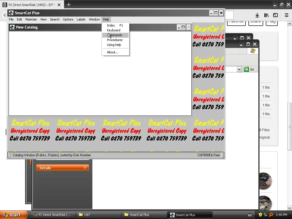Click the New Catalog window icon
This screenshot has width=292, height=219.
coord(12,27)
